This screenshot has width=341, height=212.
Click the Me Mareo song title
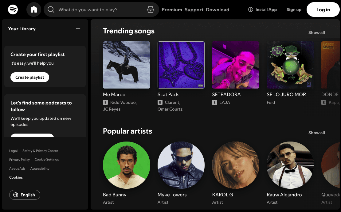point(114,94)
